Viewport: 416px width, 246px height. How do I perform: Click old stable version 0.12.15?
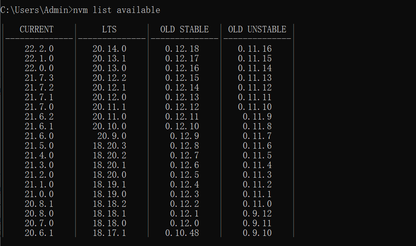pos(182,78)
